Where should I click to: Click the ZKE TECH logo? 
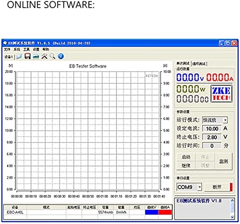click(x=221, y=94)
